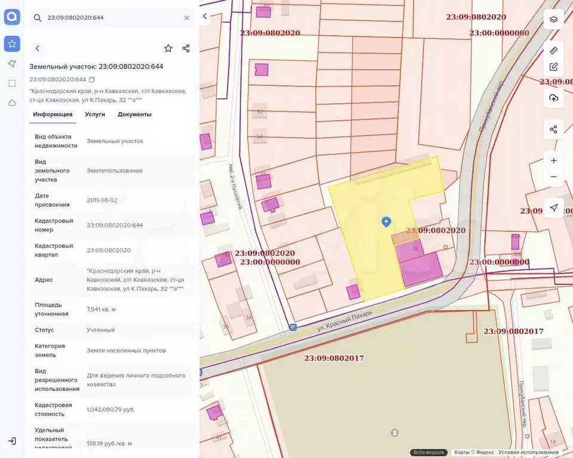Click the value Землепользование
This screenshot has width=573, height=458.
click(115, 171)
